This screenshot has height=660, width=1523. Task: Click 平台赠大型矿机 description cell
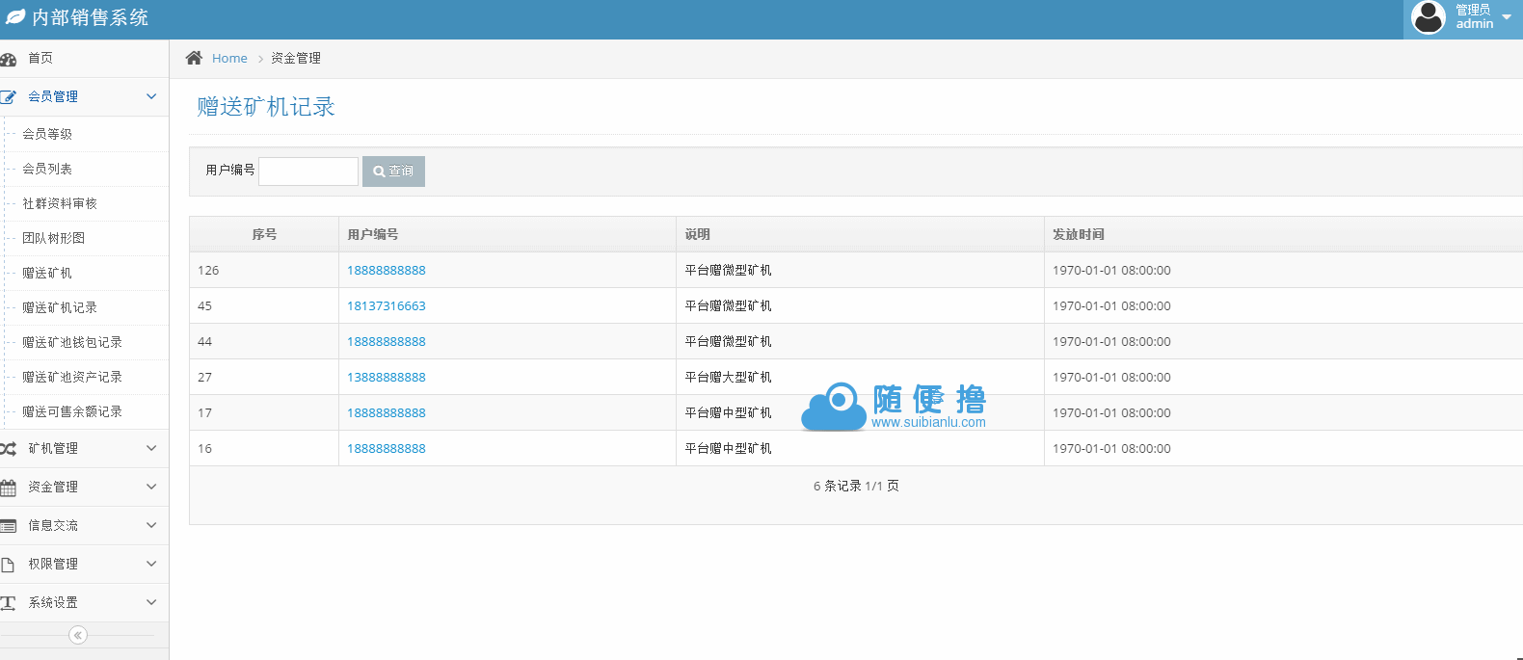860,377
